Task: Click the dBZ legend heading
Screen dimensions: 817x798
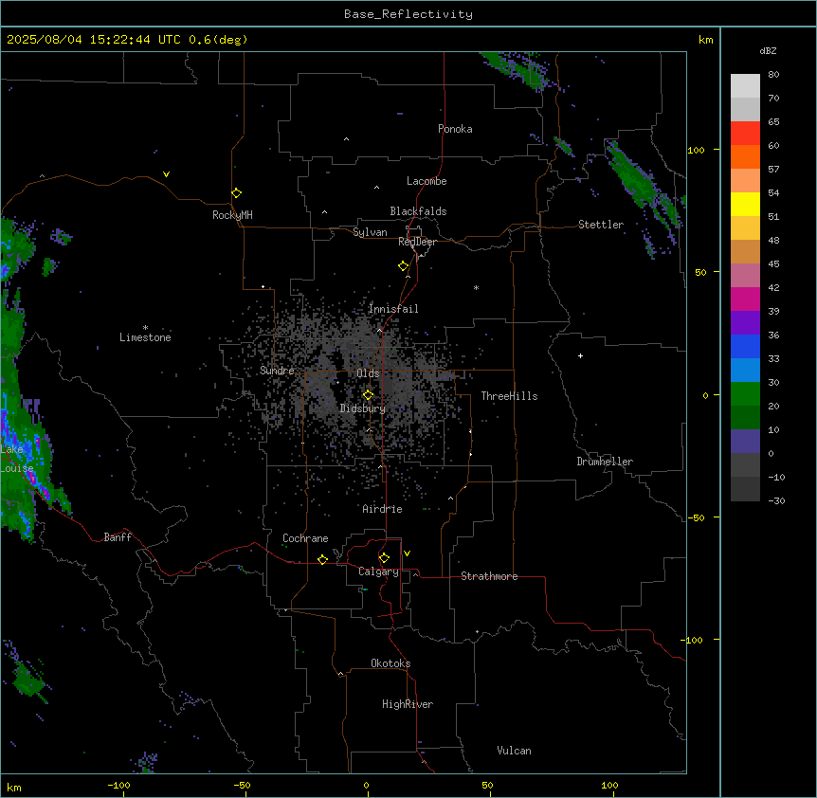Action: click(768, 50)
